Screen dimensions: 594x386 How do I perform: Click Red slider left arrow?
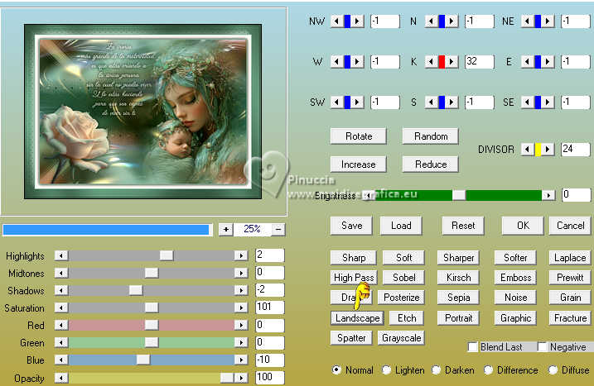61,325
